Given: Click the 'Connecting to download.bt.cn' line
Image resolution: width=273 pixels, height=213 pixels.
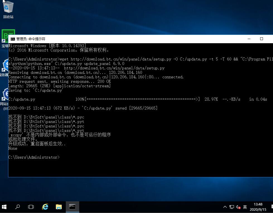Looking at the screenshot, I should (96, 77).
